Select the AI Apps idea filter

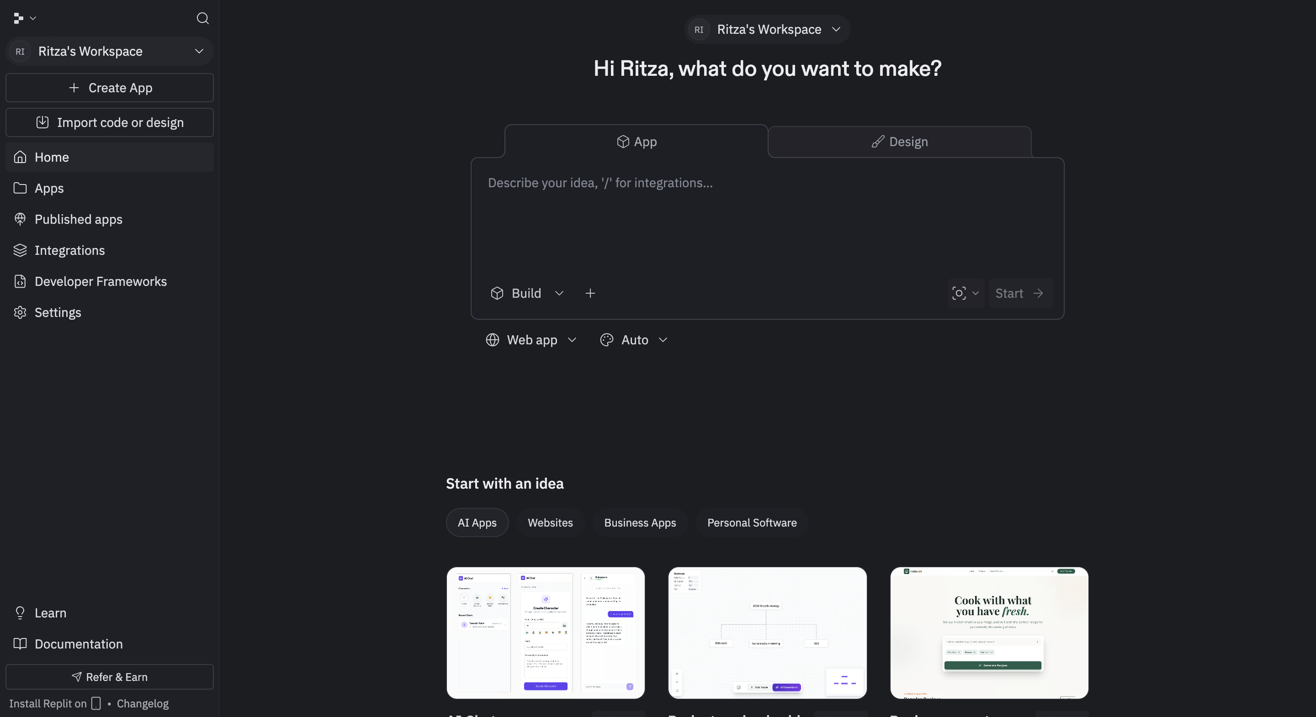tap(477, 522)
